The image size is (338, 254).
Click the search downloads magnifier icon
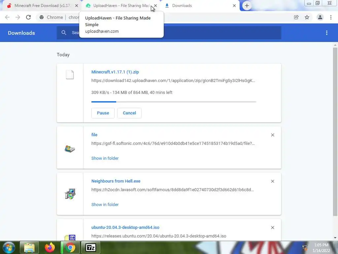click(64, 33)
